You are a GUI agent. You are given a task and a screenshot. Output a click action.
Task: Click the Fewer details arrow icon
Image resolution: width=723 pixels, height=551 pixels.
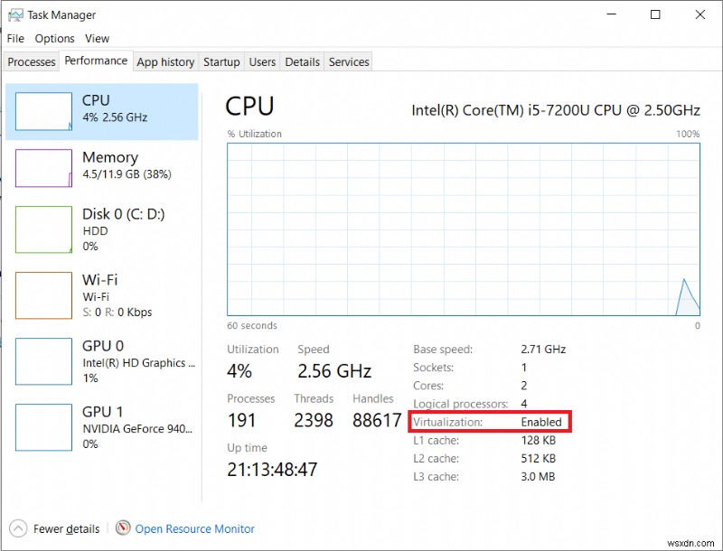pyautogui.click(x=20, y=528)
